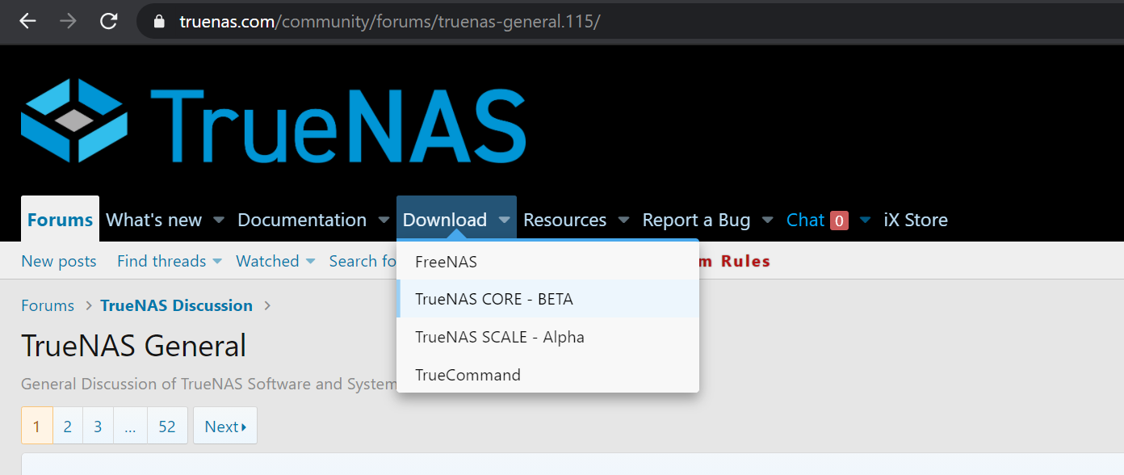1124x475 pixels.
Task: Open the Forums tab
Action: [x=60, y=220]
